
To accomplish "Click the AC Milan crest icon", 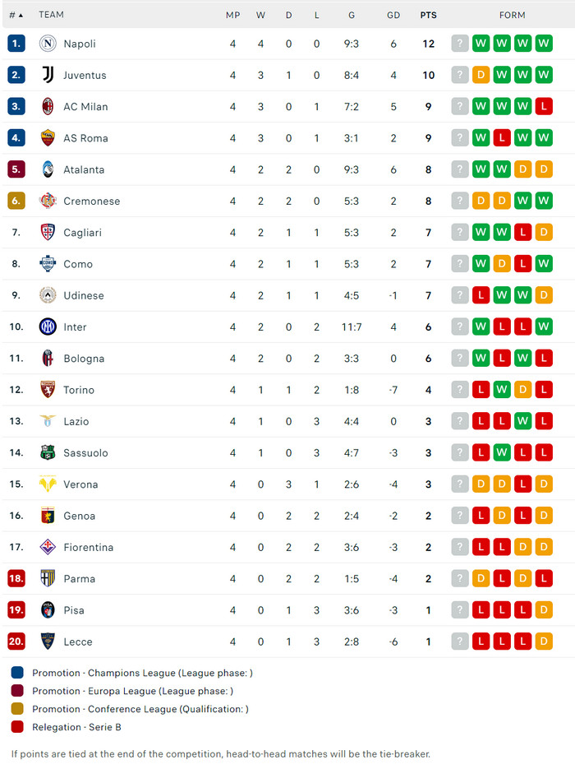I will pyautogui.click(x=48, y=106).
